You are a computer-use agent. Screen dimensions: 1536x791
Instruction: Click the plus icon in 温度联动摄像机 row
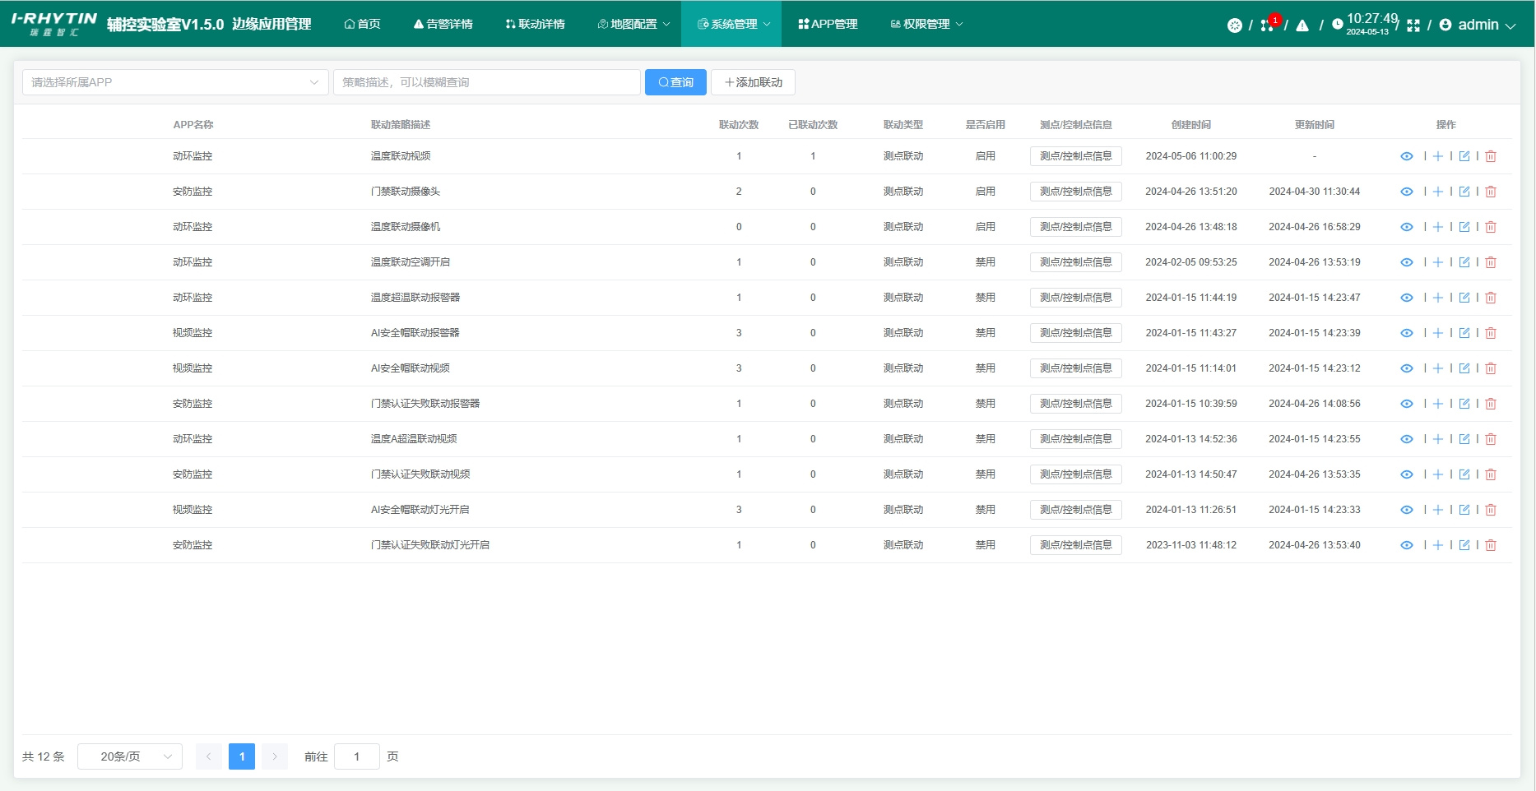tap(1438, 227)
